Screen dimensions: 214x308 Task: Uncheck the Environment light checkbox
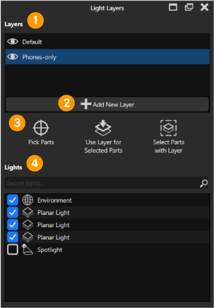(x=13, y=200)
